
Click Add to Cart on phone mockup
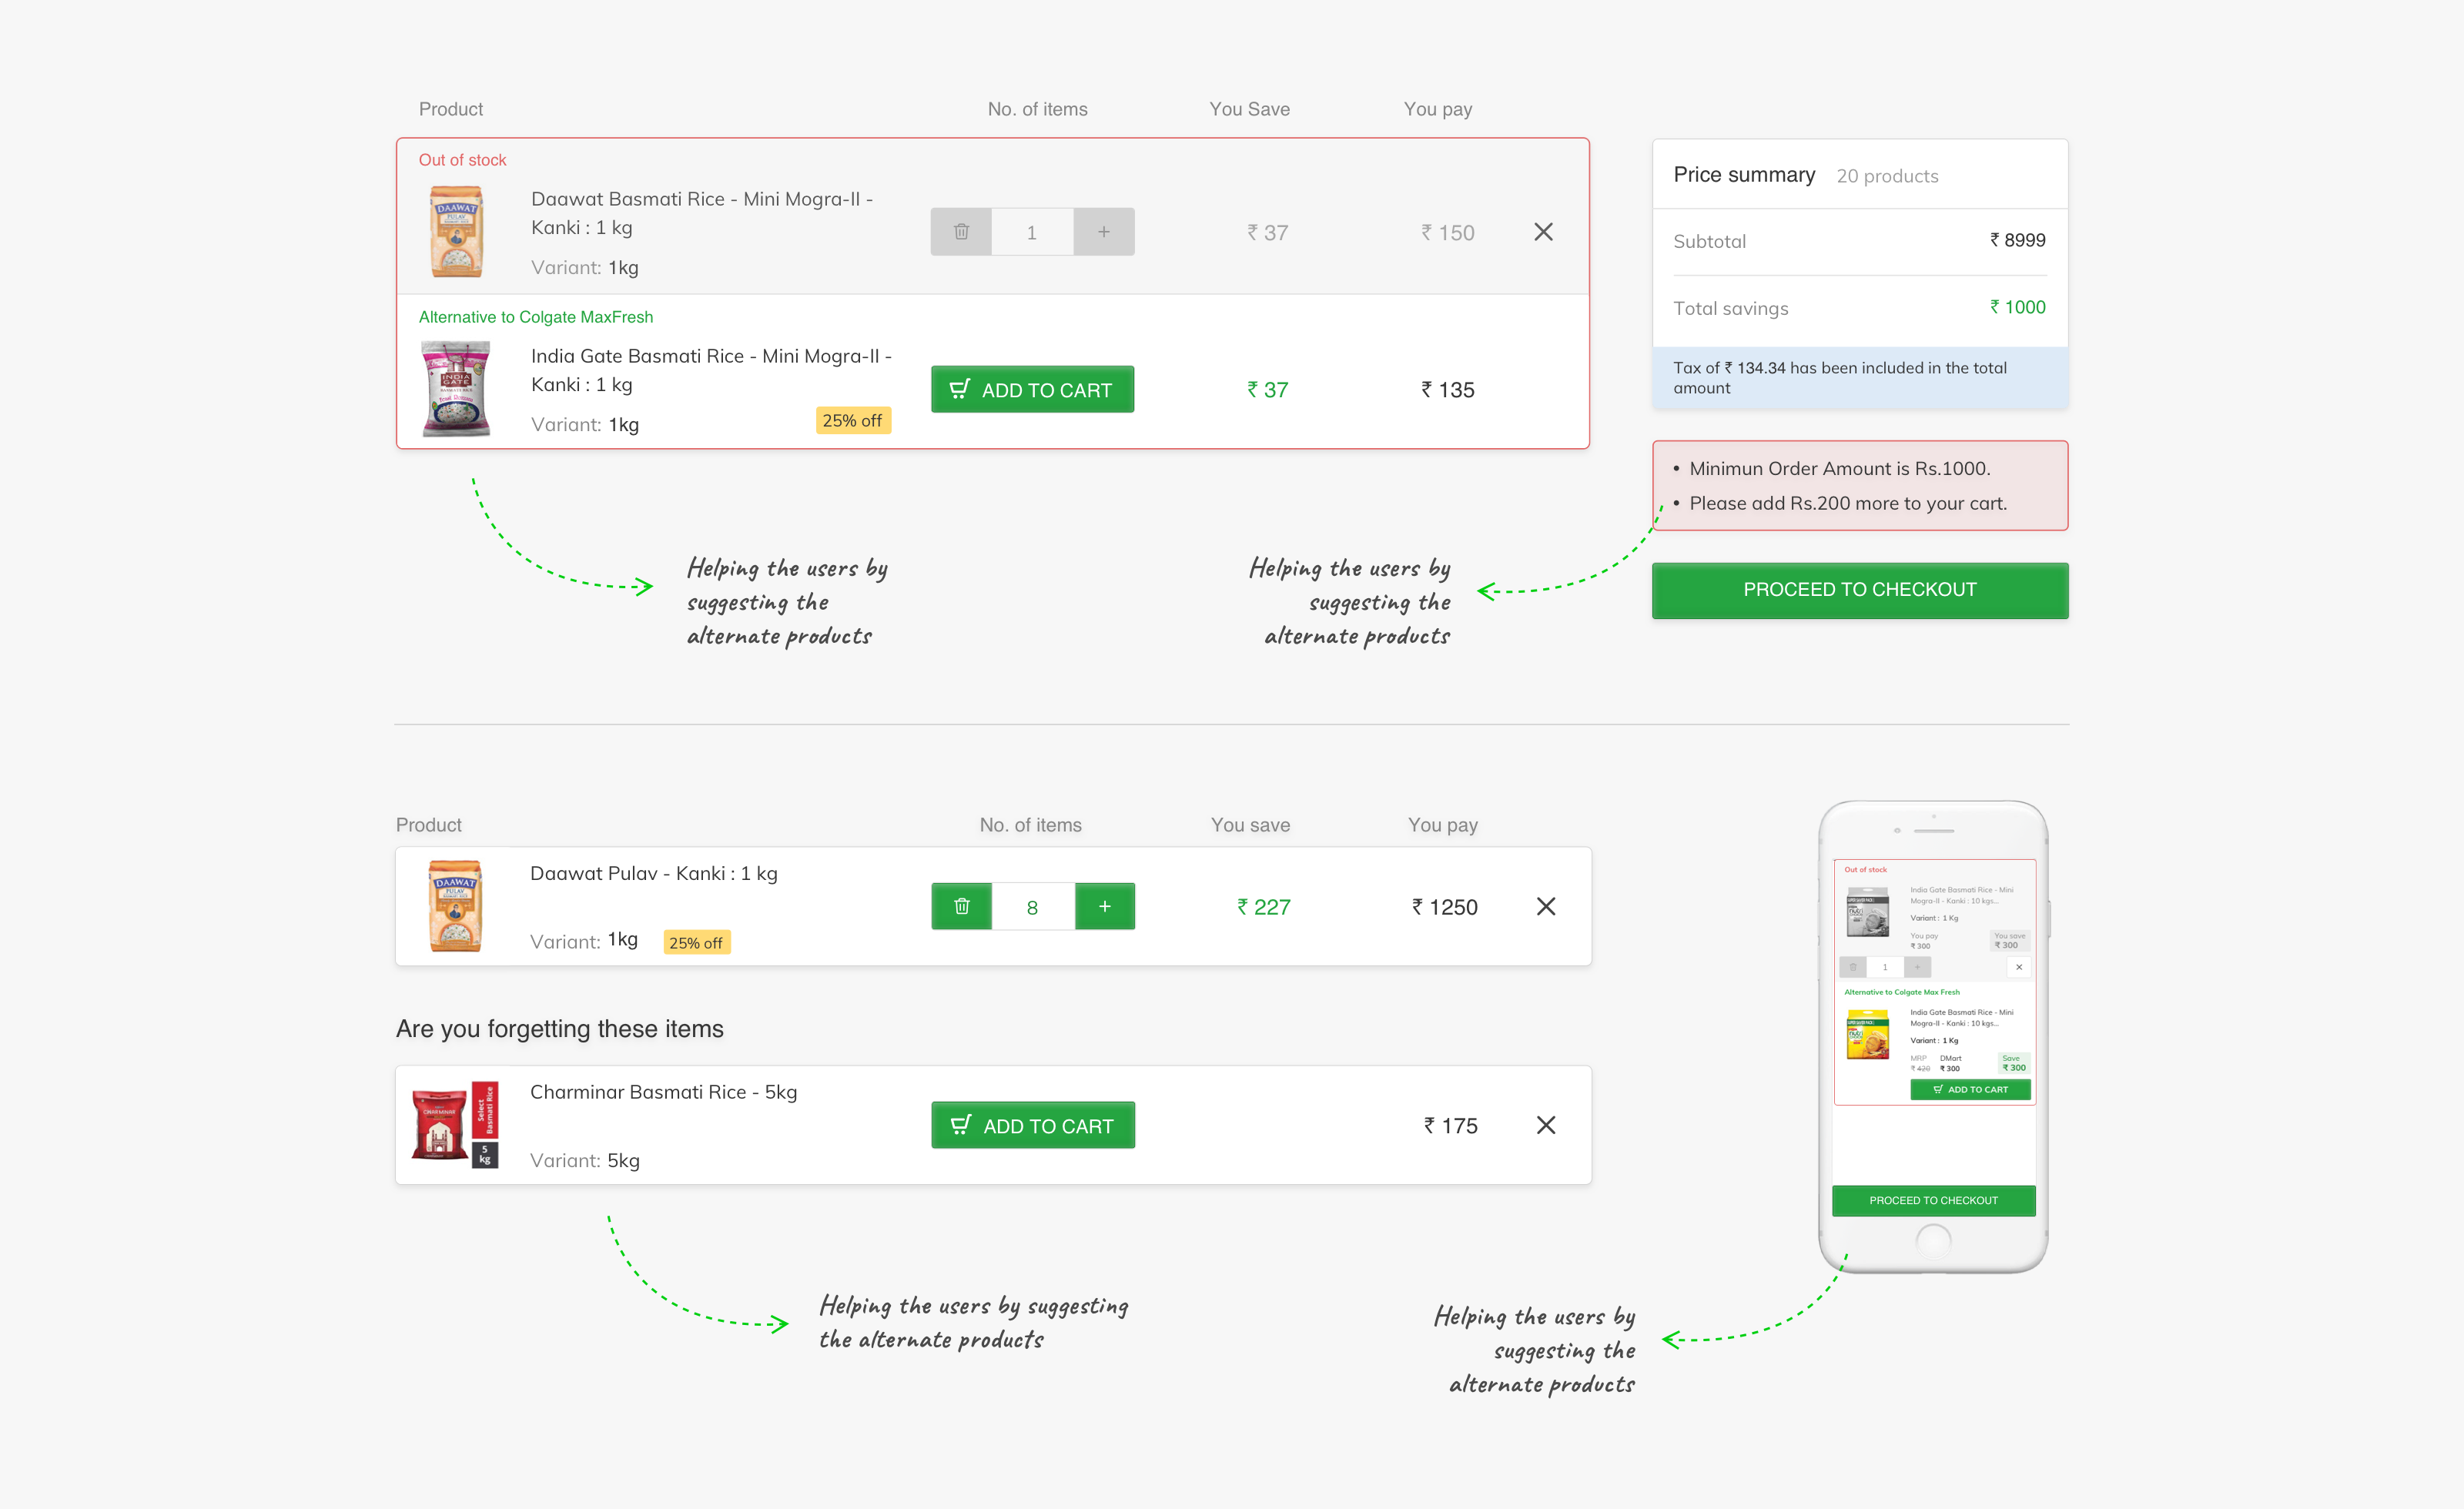click(1970, 1089)
